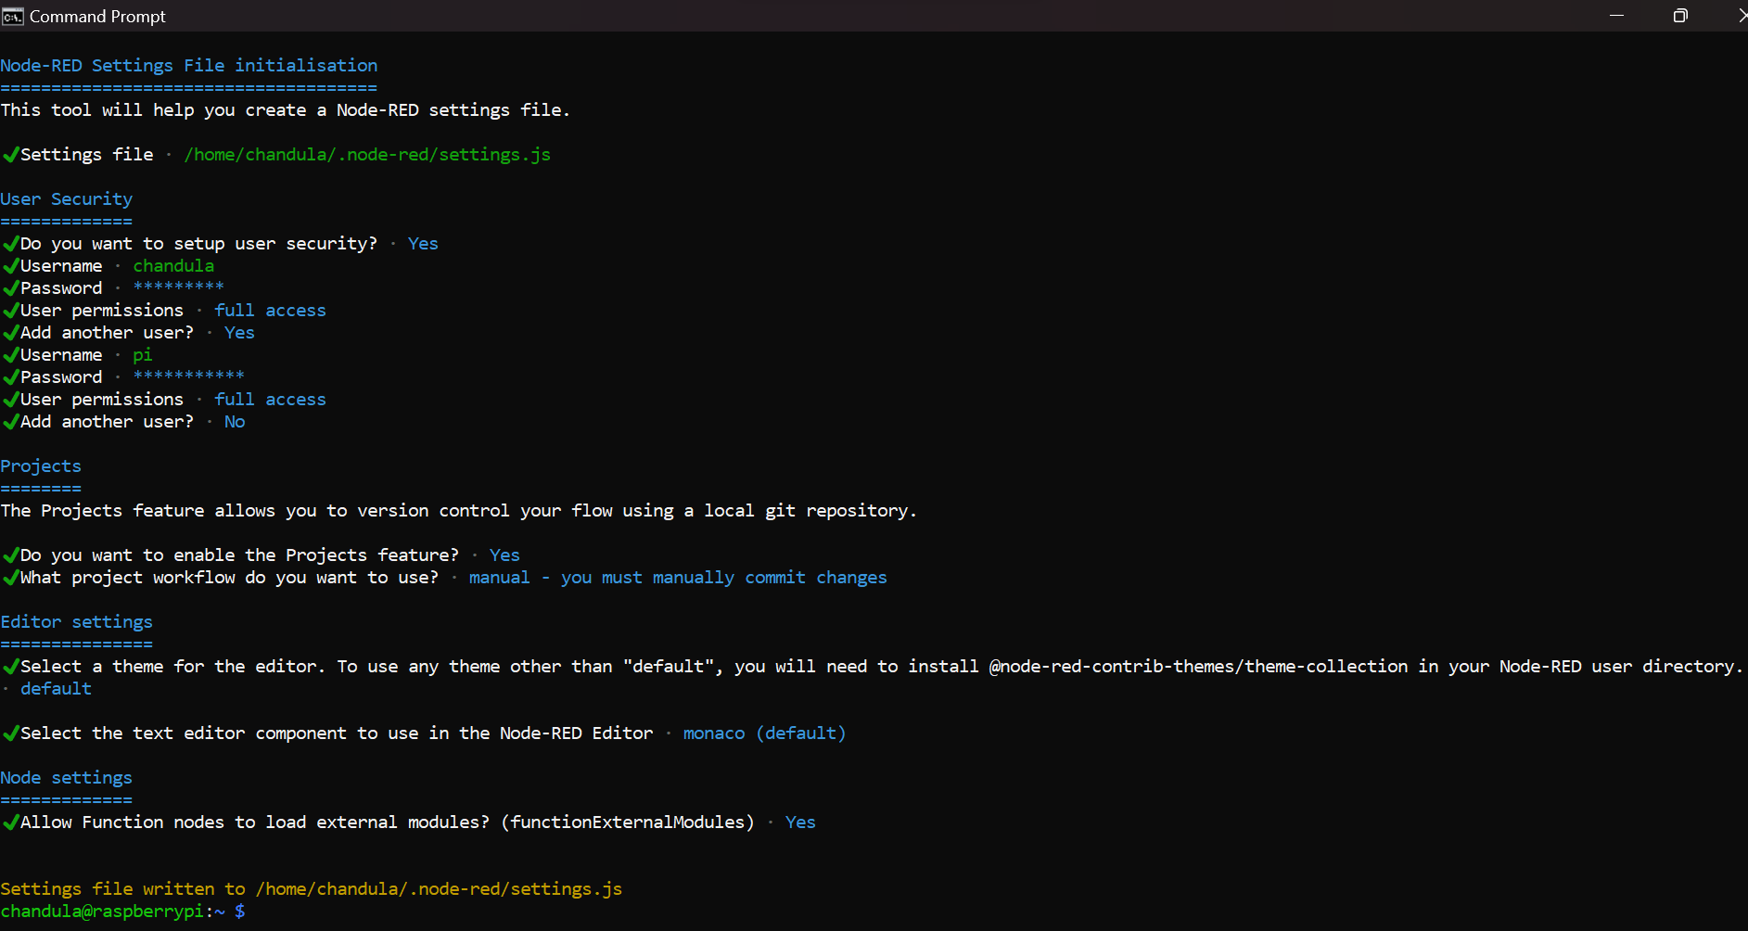This screenshot has height=931, width=1748.
Task: Click the 'monaco (default)' editor value
Action: tap(765, 733)
